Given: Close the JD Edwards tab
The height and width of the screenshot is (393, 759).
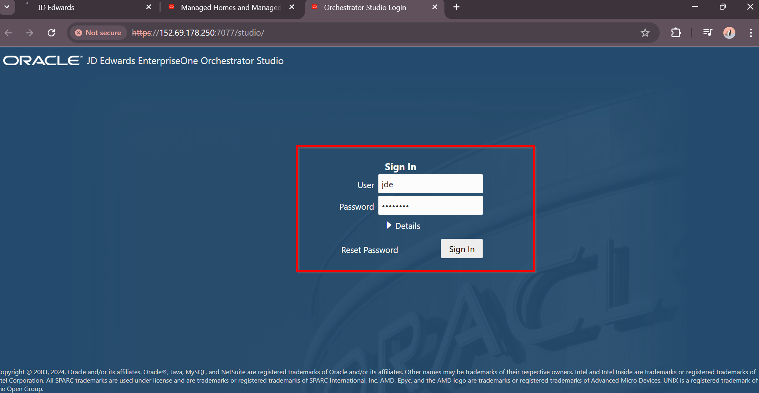Looking at the screenshot, I should [149, 7].
